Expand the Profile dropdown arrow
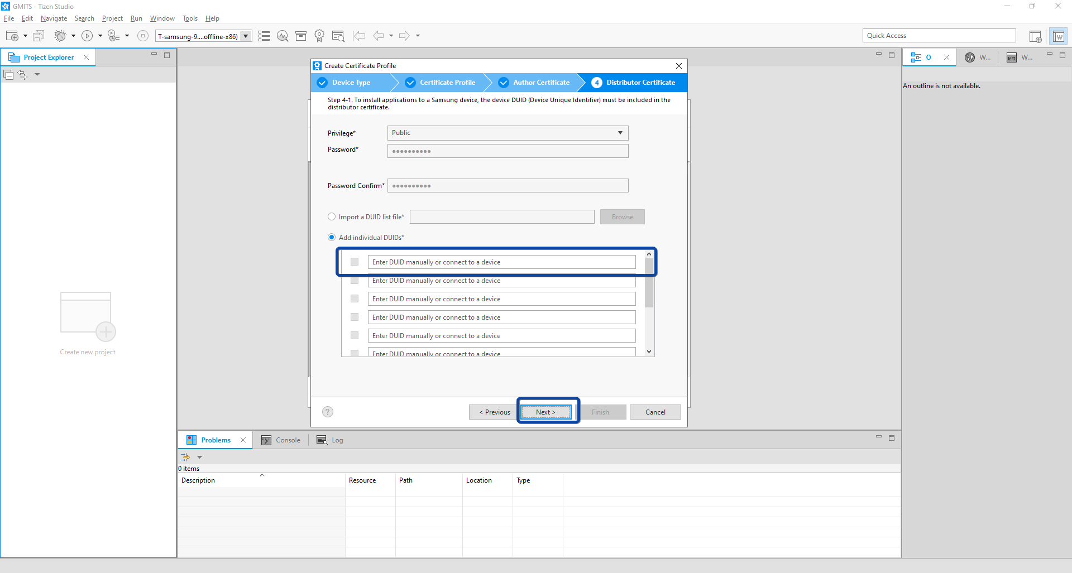 click(x=127, y=36)
